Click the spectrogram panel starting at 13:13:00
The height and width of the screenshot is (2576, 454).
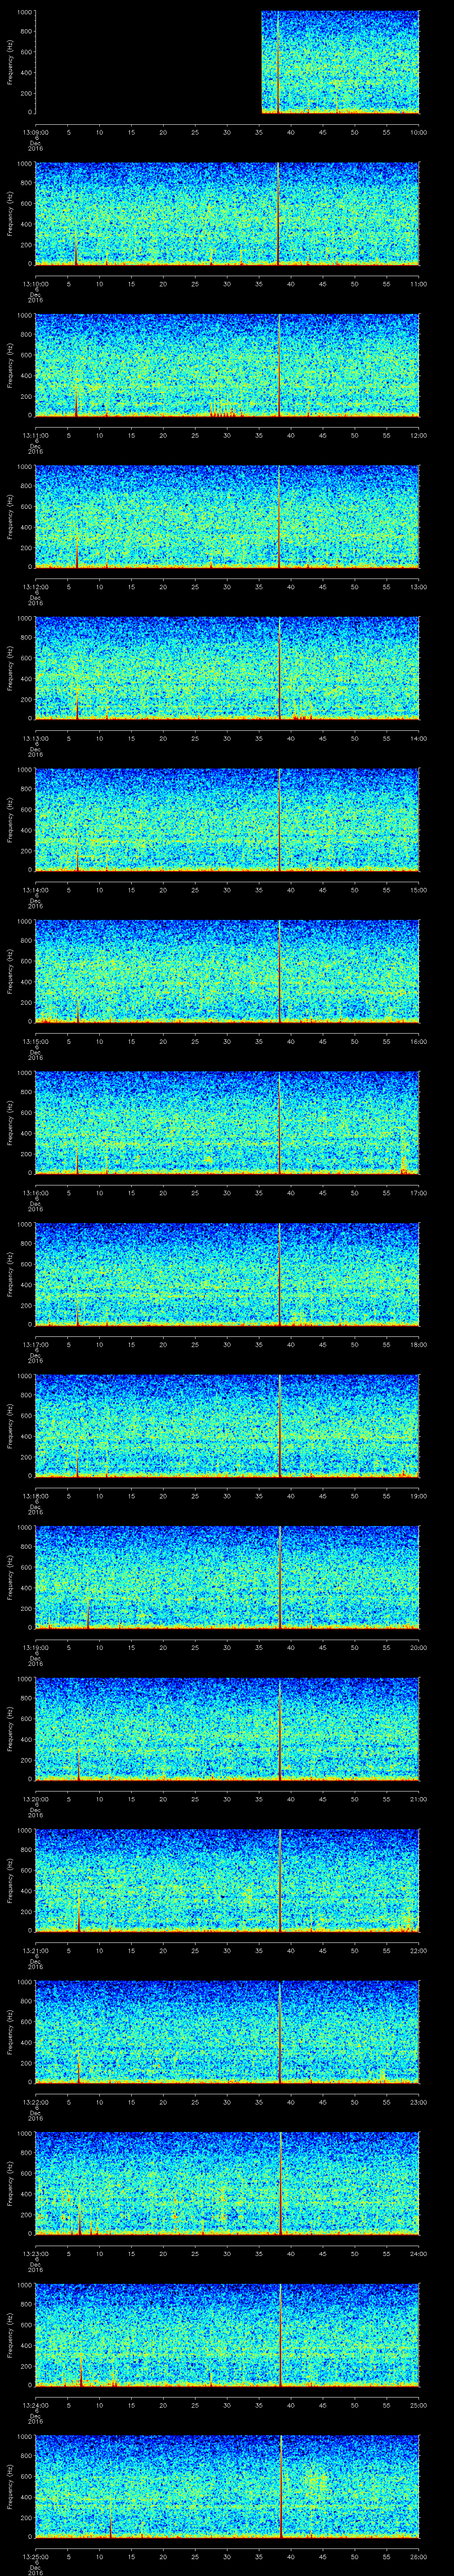tap(227, 669)
